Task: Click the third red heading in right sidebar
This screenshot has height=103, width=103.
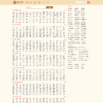Action: (70, 62)
